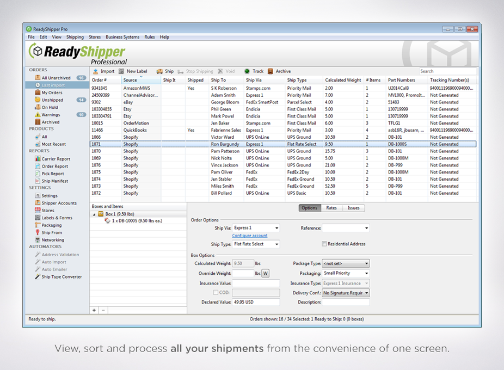This screenshot has width=504, height=370.
Task: Select the DB-1000S item in Box 1
Action: pos(137,221)
